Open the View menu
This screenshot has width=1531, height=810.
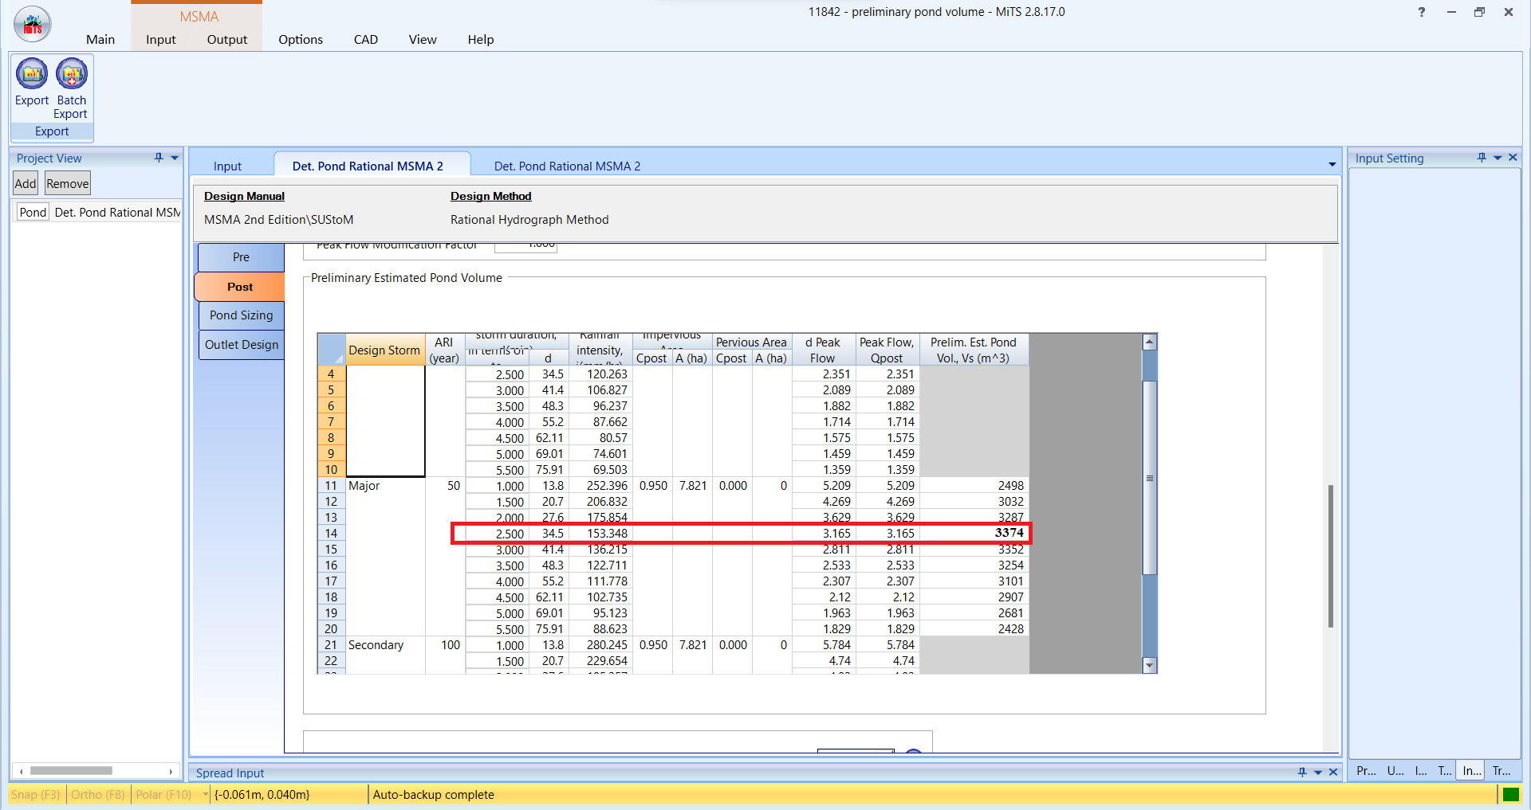tap(423, 39)
